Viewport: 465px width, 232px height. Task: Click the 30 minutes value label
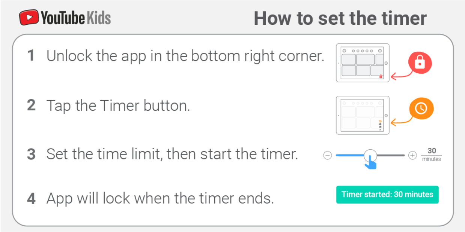(431, 155)
